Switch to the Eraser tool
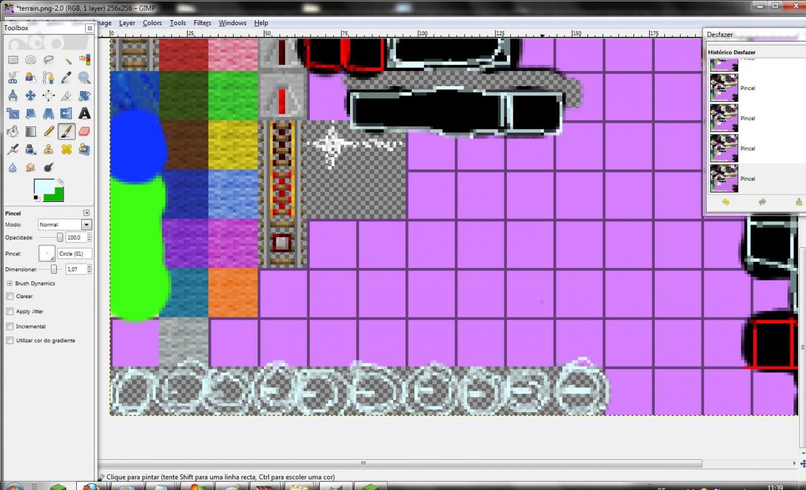The height and width of the screenshot is (490, 806). 84,131
